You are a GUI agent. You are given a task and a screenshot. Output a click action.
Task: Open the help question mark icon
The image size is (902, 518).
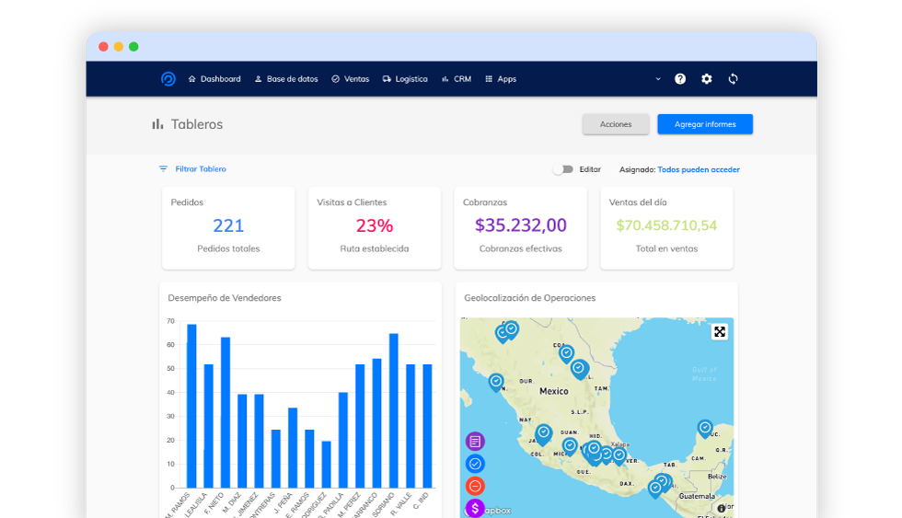pos(680,79)
